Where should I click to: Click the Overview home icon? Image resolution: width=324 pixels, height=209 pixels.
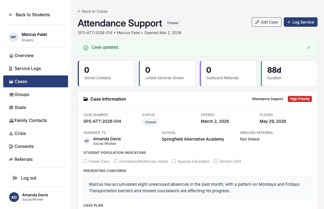11,56
